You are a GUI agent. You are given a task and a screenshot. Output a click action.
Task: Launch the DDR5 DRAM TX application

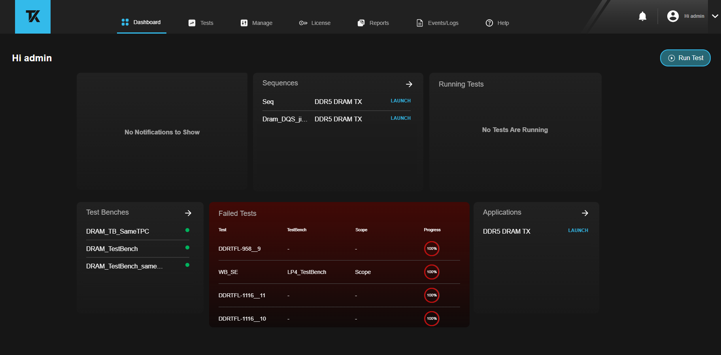coord(578,230)
